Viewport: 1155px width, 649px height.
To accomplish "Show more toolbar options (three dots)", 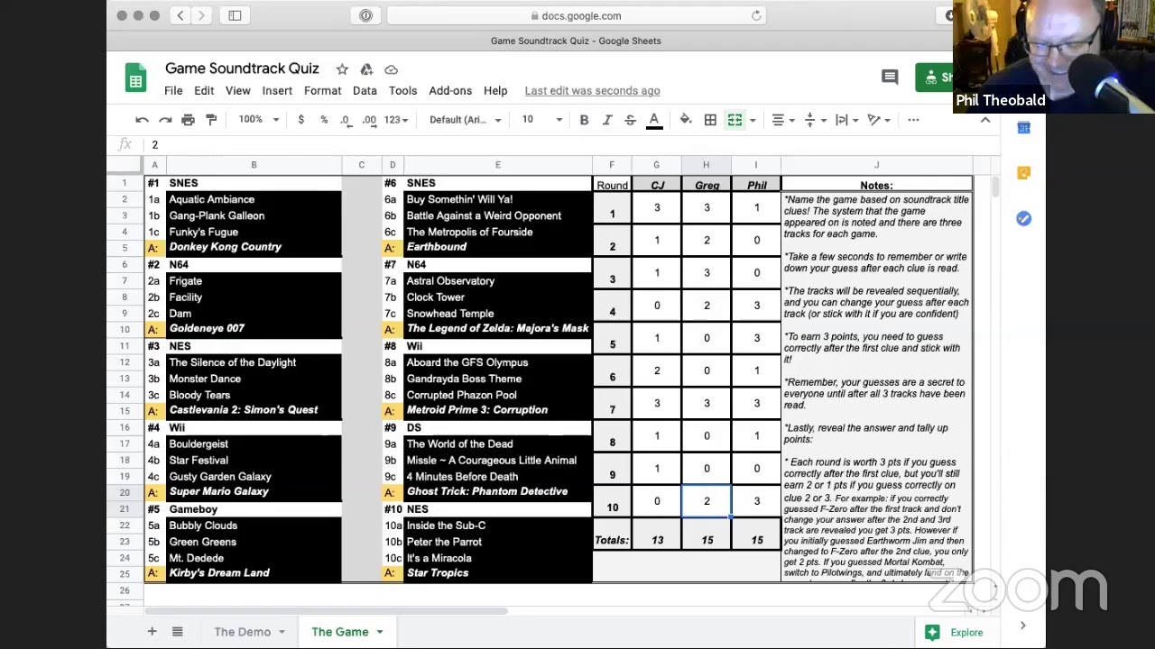I will (913, 120).
